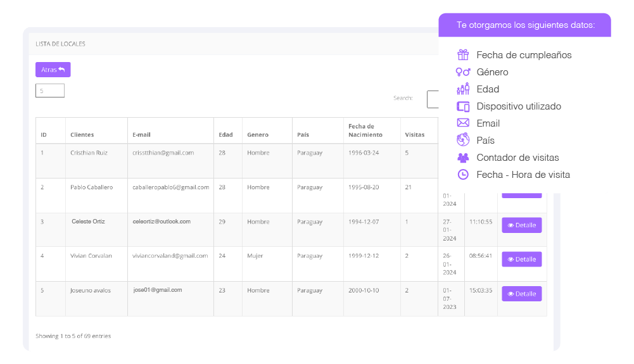The width and height of the screenshot is (634, 364).
Task: Open Detalle for Joseuno avalos row
Action: (x=522, y=294)
